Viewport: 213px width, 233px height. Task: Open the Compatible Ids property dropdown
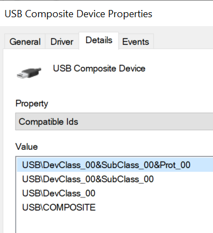pyautogui.click(x=114, y=121)
